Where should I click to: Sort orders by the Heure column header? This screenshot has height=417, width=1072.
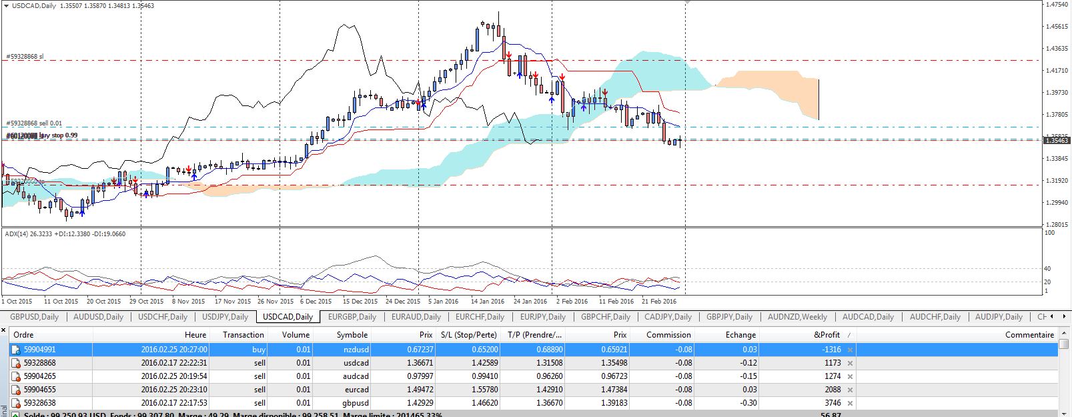[x=195, y=335]
